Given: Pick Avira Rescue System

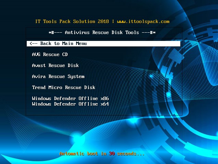Looking at the screenshot, I should pos(58,77).
